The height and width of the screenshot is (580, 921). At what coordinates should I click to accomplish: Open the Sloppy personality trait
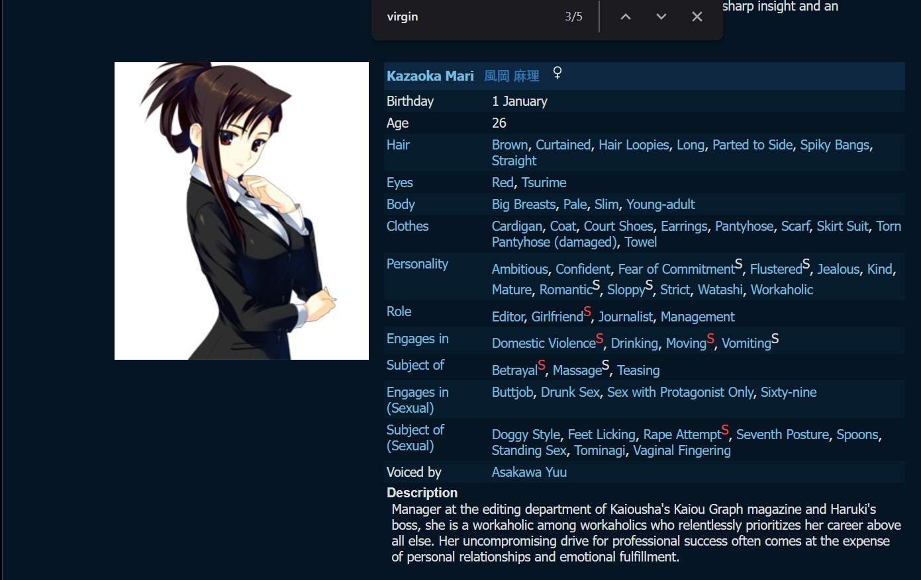tap(626, 290)
